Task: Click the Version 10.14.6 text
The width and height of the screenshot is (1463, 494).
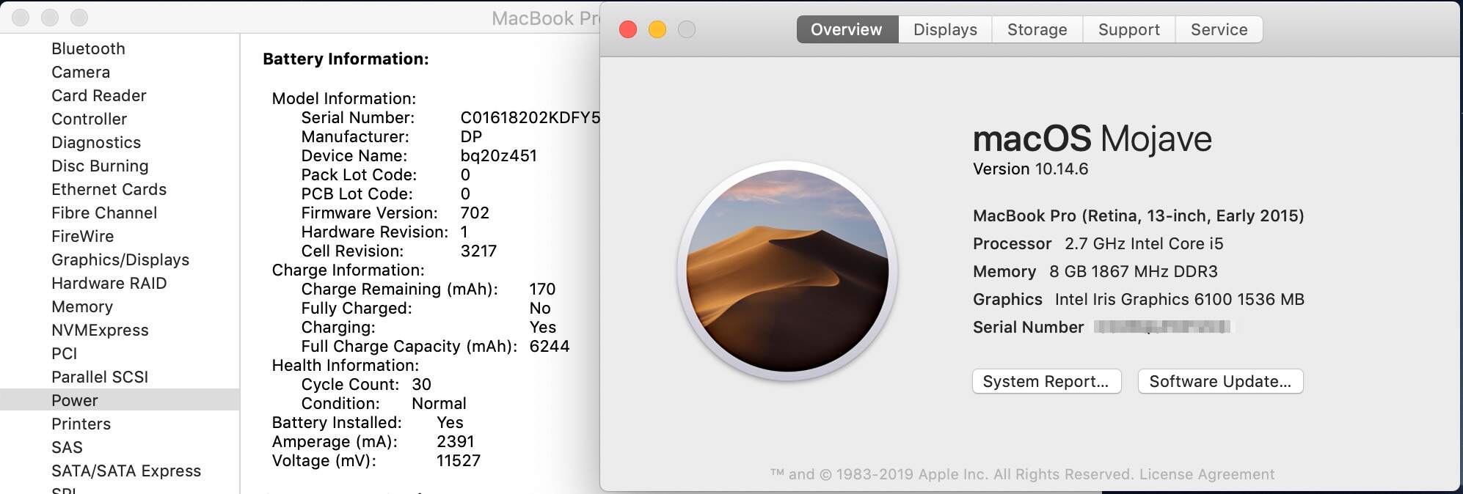Action: pyautogui.click(x=1030, y=169)
